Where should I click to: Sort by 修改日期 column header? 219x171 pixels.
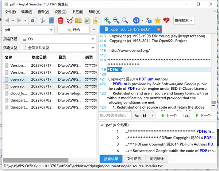point(39,57)
